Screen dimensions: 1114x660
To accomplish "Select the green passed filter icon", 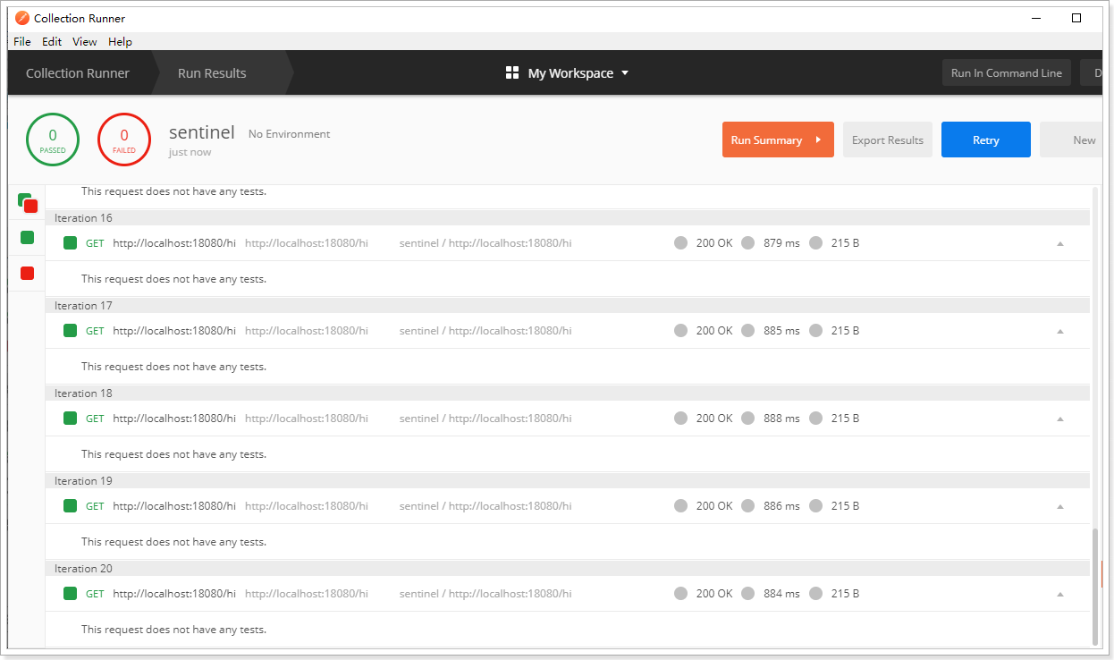I will click(27, 238).
